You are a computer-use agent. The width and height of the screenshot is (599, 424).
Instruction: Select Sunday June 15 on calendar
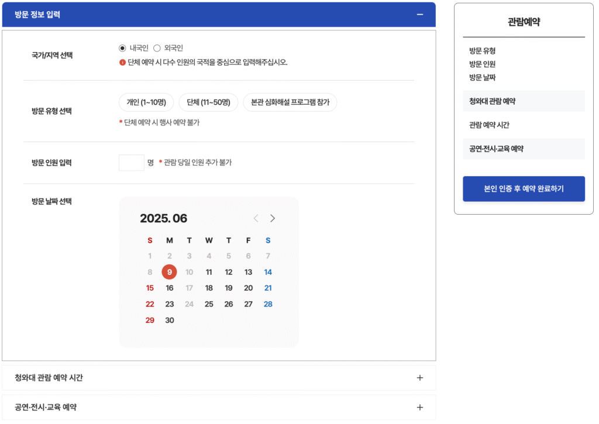pyautogui.click(x=150, y=288)
